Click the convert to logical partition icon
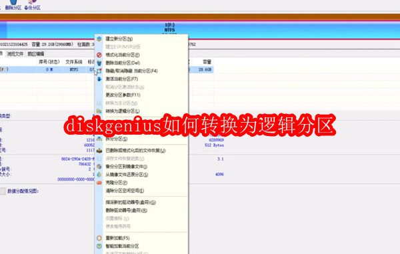The height and width of the screenshot is (254, 400). [99, 111]
